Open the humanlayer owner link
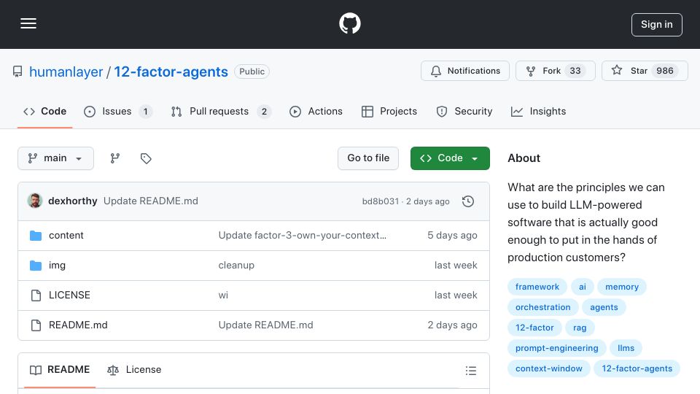700x394 pixels. [x=66, y=72]
